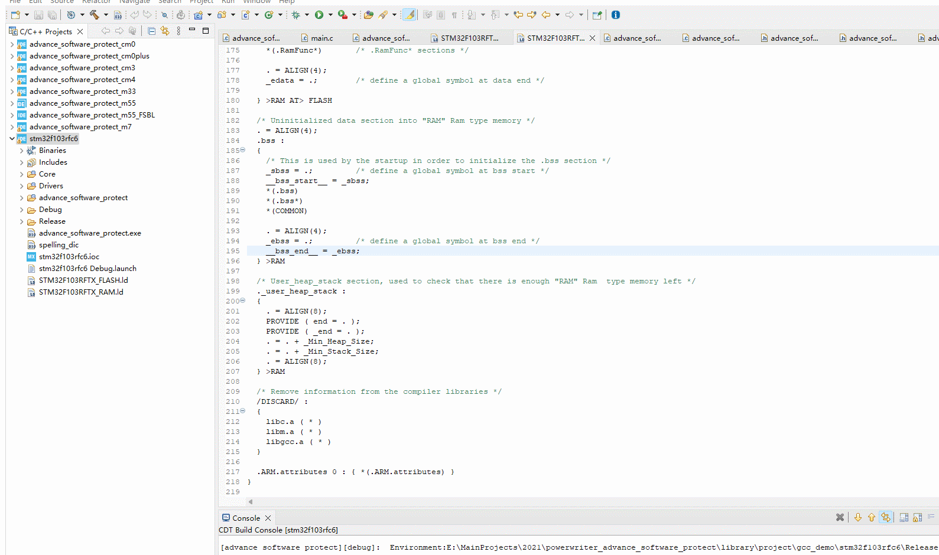This screenshot has width=939, height=555.
Task: Click the New file toolbar icon
Action: [15, 15]
